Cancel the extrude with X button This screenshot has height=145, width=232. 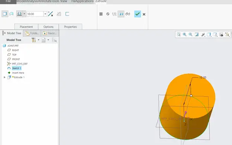point(144,14)
